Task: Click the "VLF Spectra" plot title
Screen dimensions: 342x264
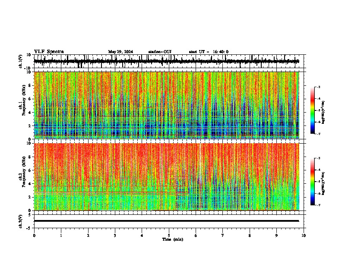Action: pos(49,52)
